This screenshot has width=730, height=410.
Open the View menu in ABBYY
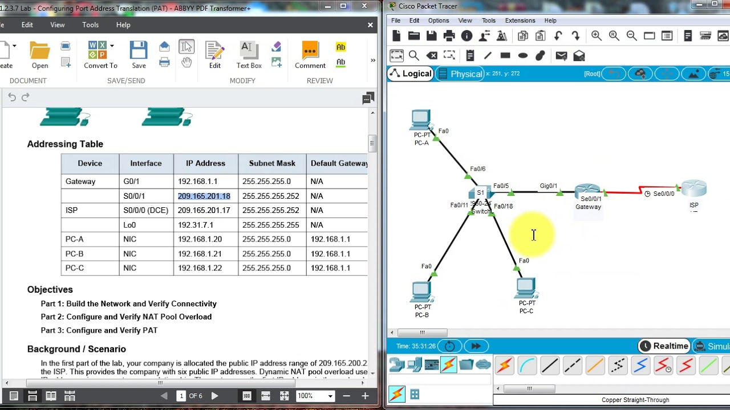click(x=58, y=25)
